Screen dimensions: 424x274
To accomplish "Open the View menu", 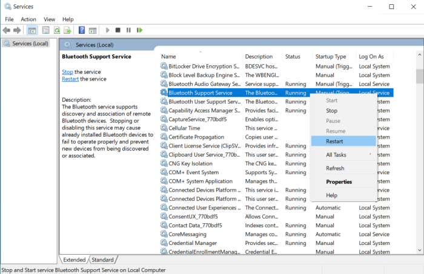I will [49, 19].
